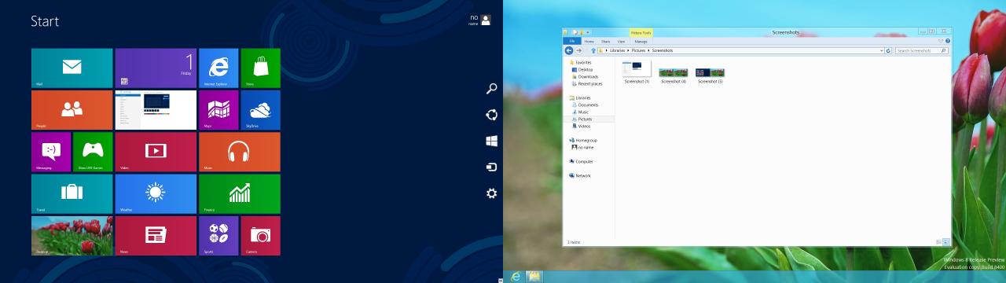This screenshot has width=1006, height=283.
Task: Open the red News tile
Action: (156, 236)
